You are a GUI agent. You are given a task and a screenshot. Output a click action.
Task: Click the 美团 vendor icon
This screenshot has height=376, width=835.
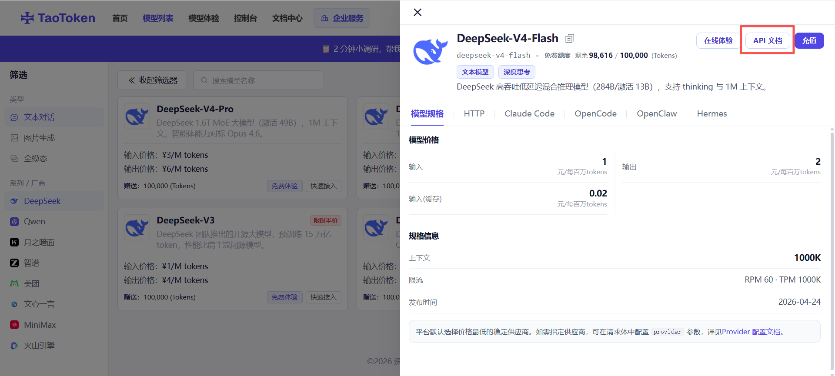pyautogui.click(x=14, y=283)
